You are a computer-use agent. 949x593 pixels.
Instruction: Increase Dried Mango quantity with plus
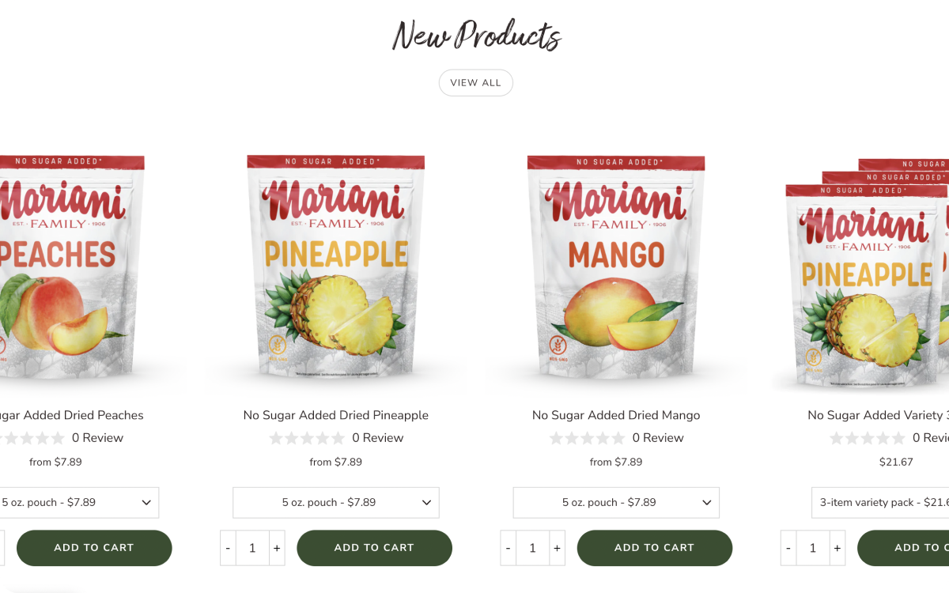557,548
